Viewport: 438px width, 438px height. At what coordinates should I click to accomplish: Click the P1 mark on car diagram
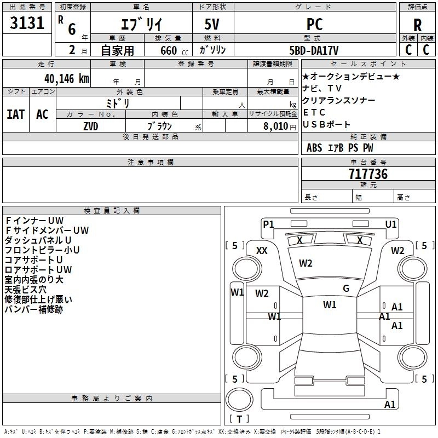[x=268, y=224]
